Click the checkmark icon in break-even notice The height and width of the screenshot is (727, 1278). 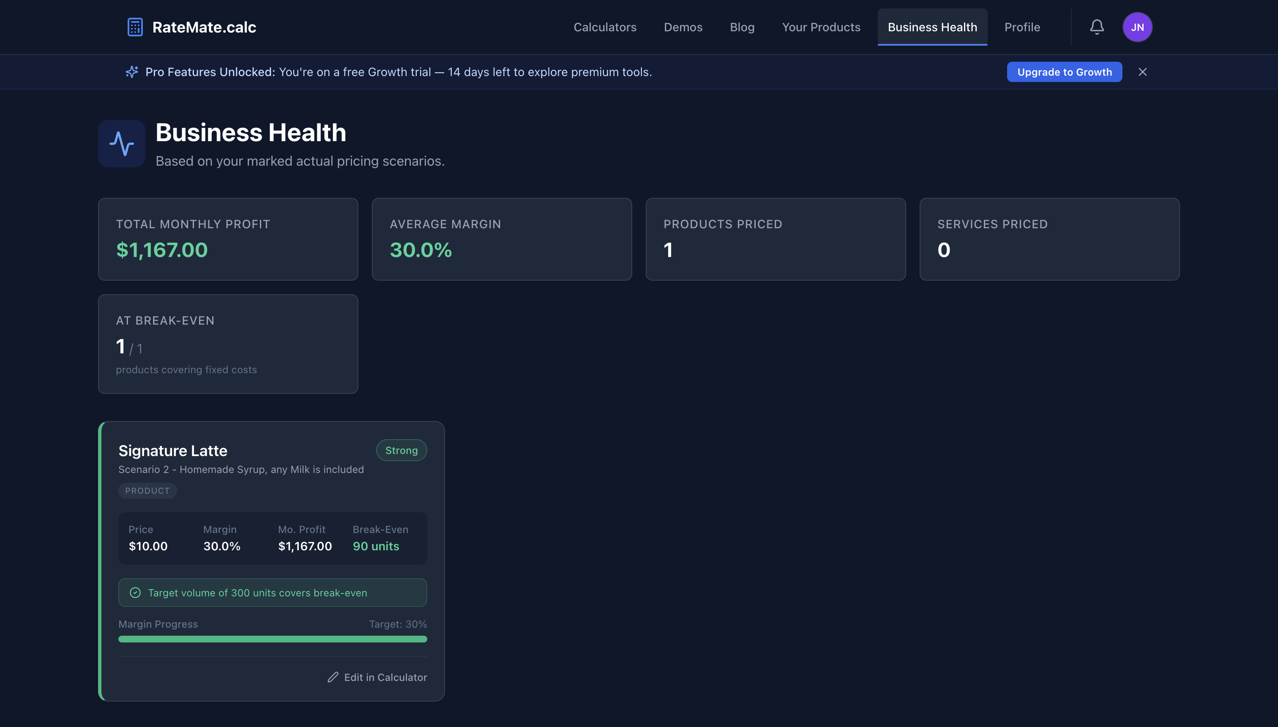coord(135,593)
